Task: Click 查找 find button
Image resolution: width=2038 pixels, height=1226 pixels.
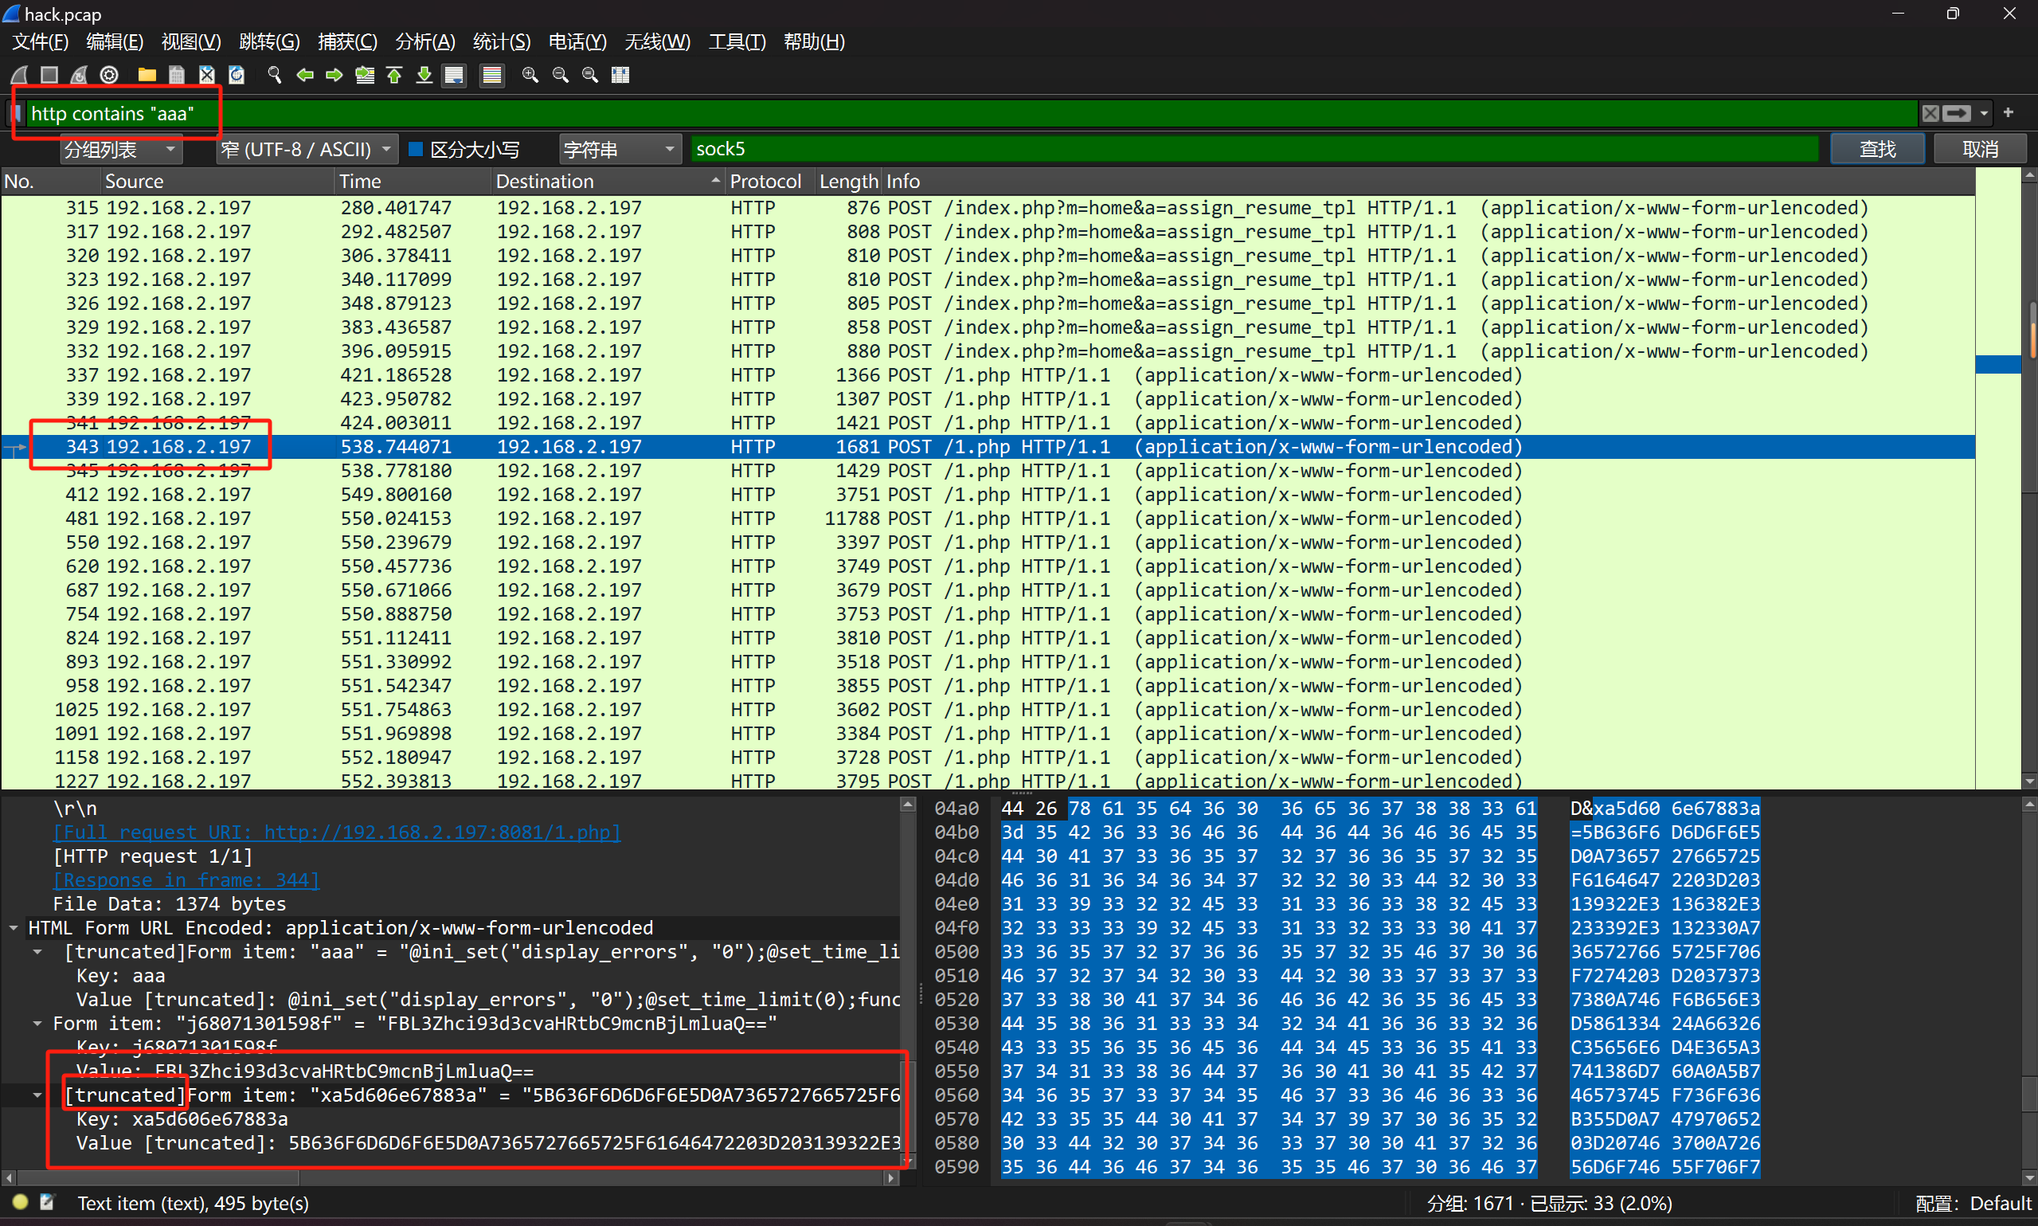Action: pos(1877,150)
